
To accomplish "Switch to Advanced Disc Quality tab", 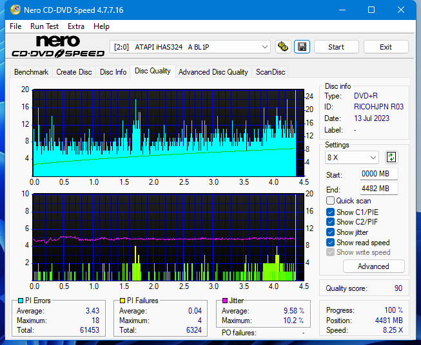I will (x=213, y=72).
